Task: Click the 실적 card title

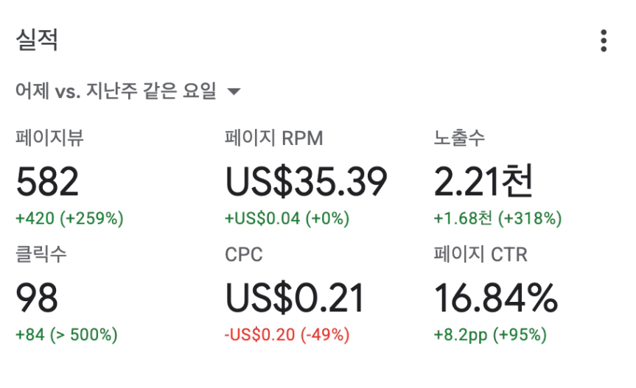Action: click(37, 40)
